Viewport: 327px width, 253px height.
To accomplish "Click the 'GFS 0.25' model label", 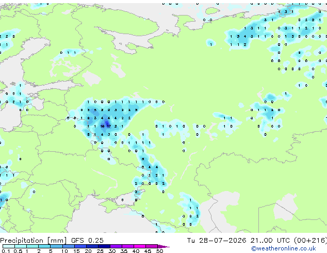I will (87, 241).
